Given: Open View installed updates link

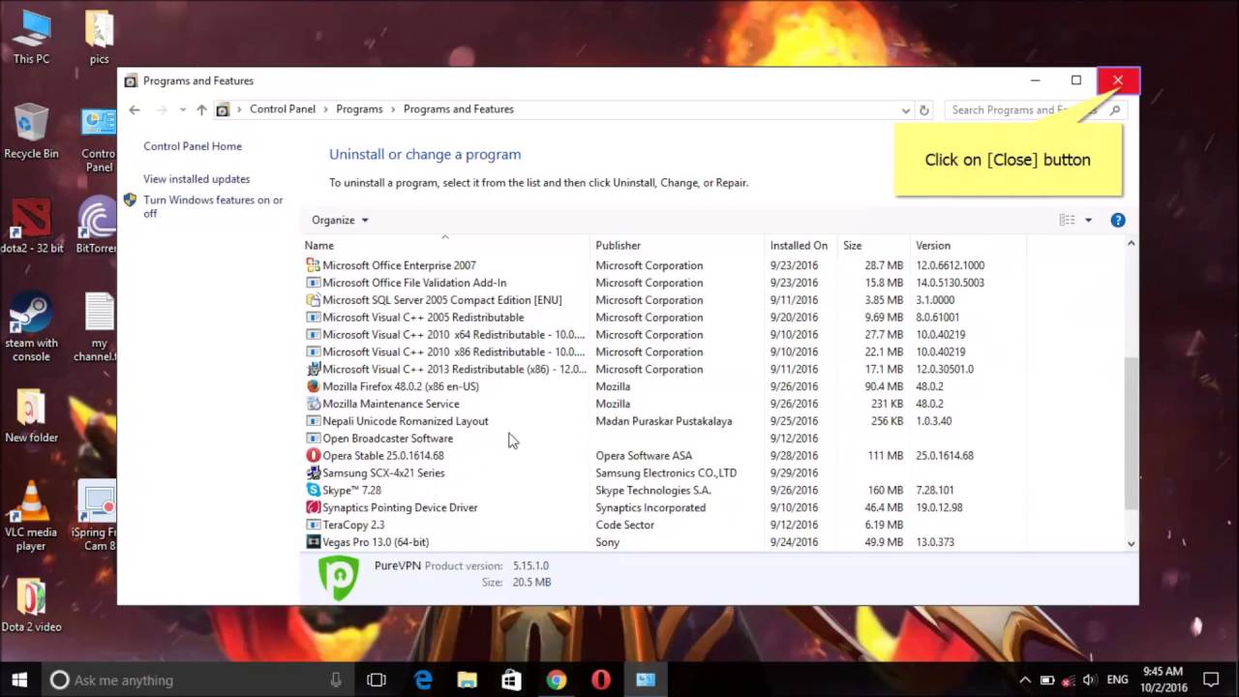Looking at the screenshot, I should [196, 179].
